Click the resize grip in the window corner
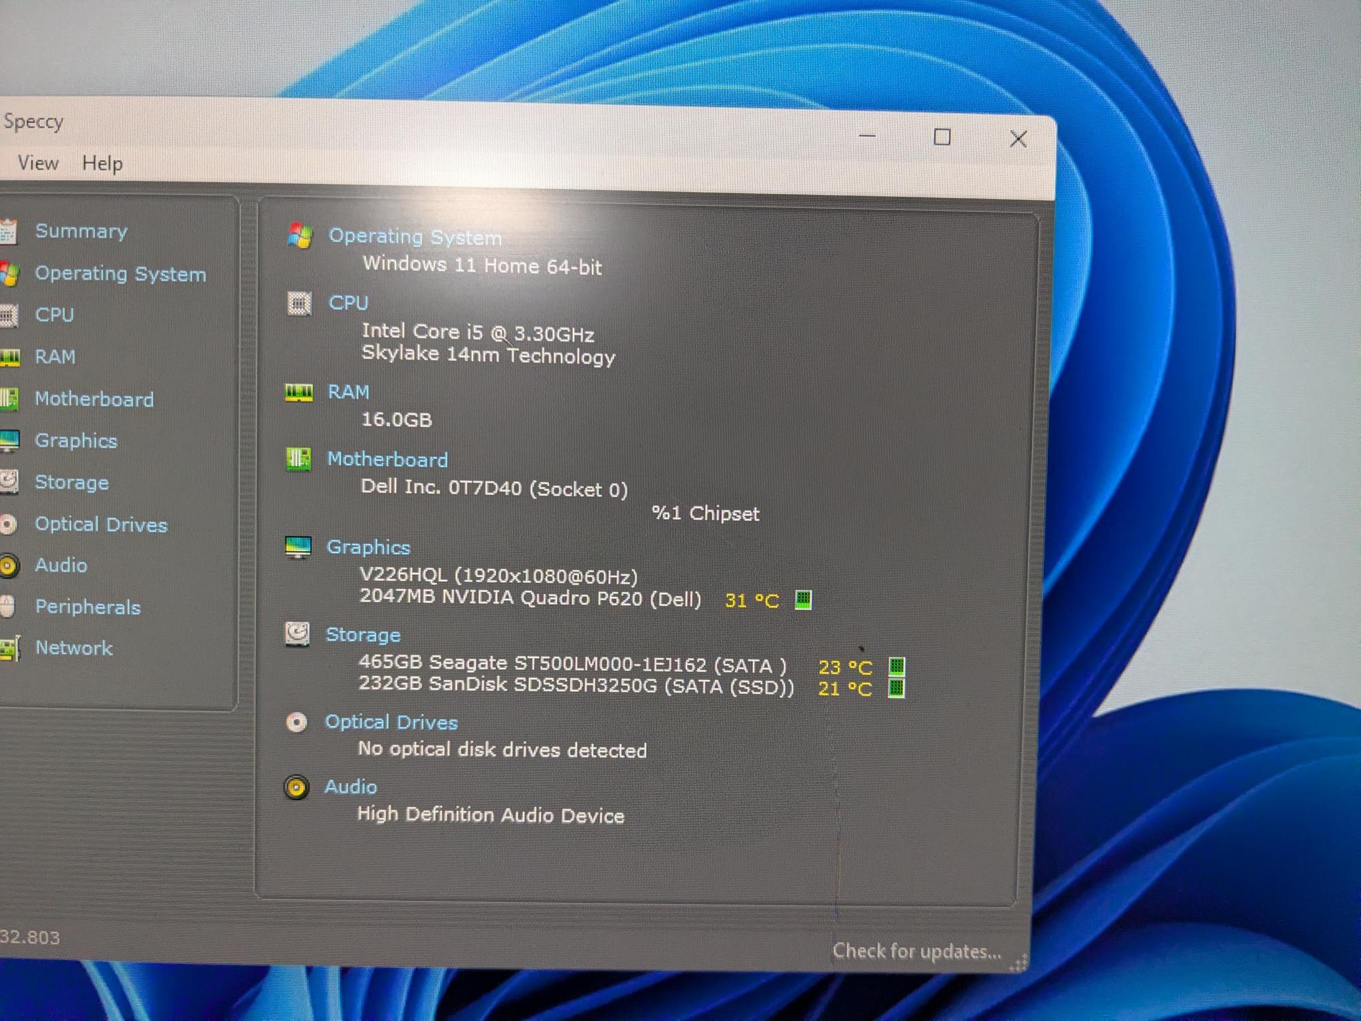Screen dimensions: 1361x1021 point(1019,963)
